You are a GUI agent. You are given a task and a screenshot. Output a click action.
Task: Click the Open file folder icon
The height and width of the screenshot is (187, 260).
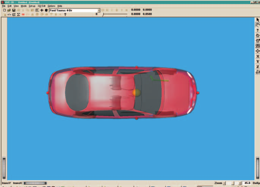pos(9,10)
